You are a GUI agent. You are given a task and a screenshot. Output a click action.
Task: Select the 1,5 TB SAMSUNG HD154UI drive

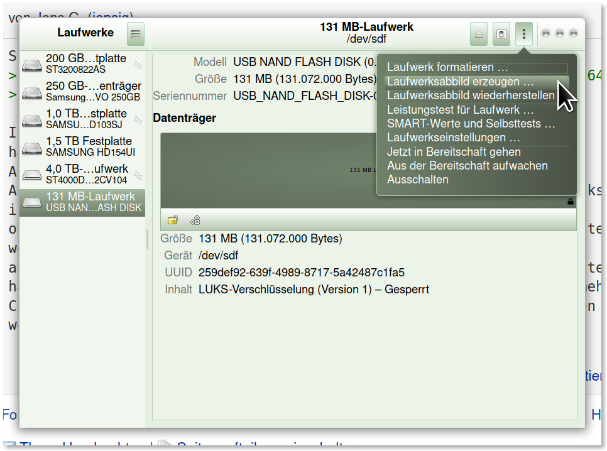[x=82, y=147]
